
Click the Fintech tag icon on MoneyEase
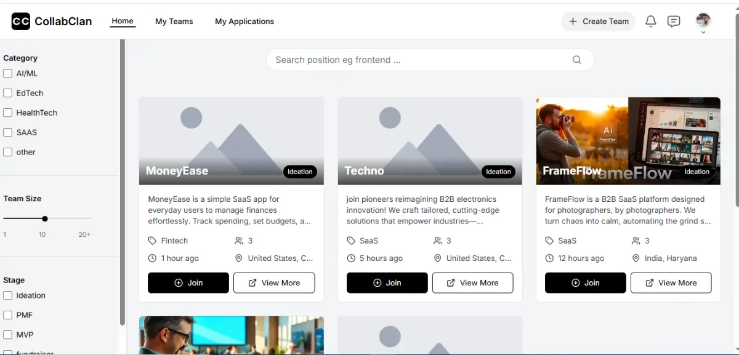pyautogui.click(x=152, y=241)
